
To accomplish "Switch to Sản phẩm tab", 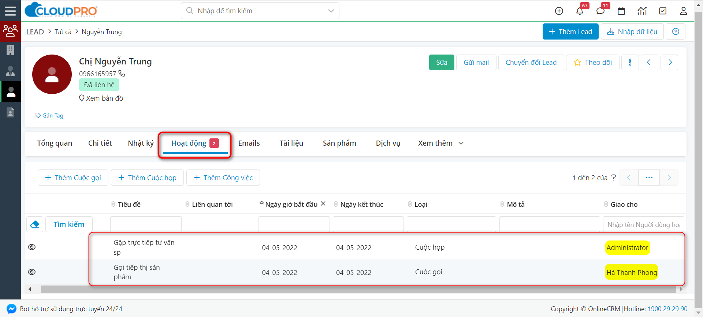I will pos(339,143).
